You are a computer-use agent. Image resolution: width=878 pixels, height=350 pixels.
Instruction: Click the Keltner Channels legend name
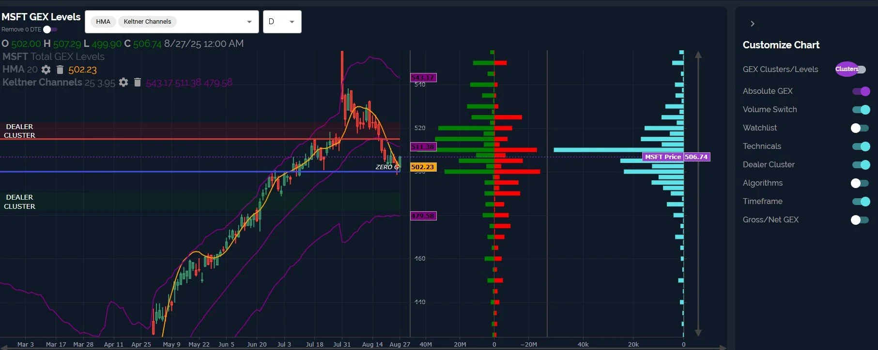(x=42, y=82)
